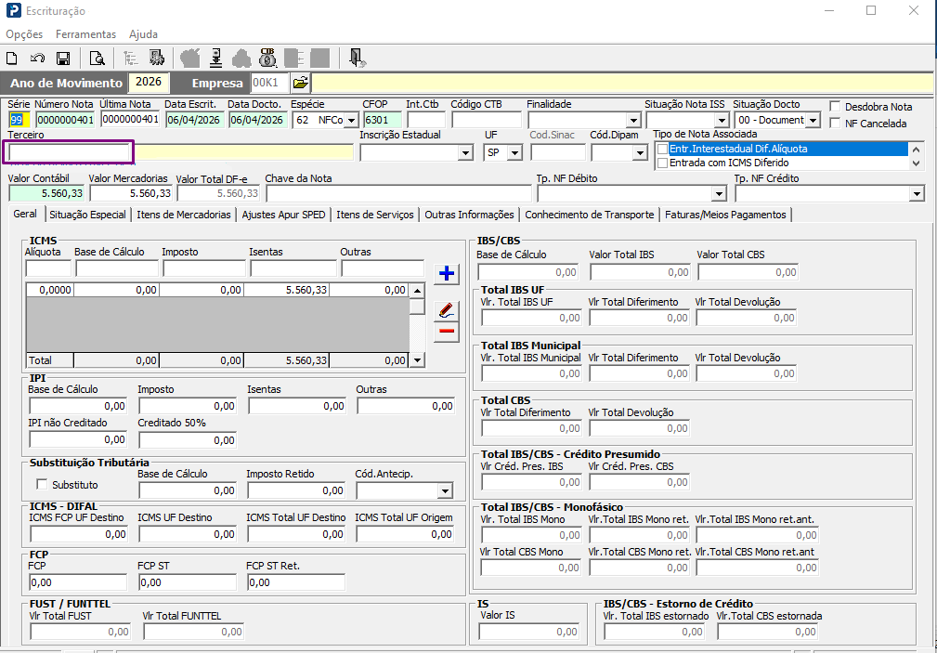Image resolution: width=937 pixels, height=653 pixels.
Task: Open the Ferramentas menu
Action: pos(86,34)
